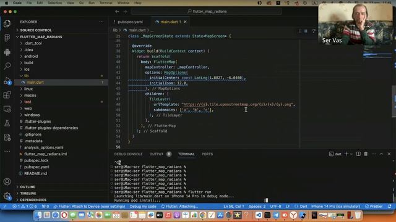396x222 pixels.
Task: Switch to the PORTS panel tab
Action: point(207,154)
